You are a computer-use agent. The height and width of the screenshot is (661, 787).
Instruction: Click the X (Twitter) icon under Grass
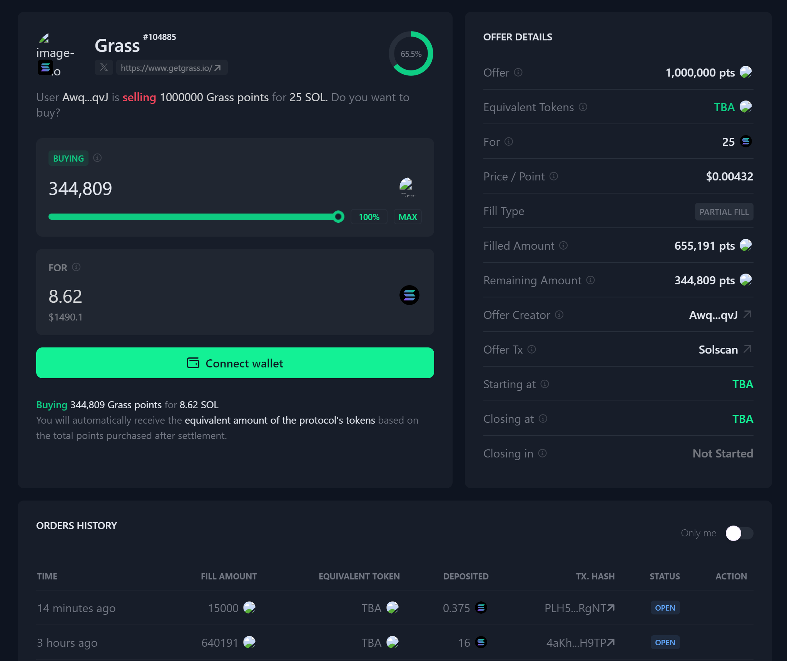pyautogui.click(x=104, y=68)
